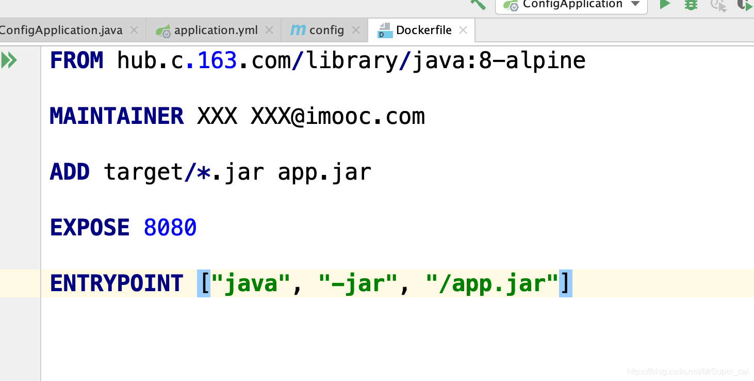The width and height of the screenshot is (754, 381).
Task: Click the green Run button in toolbar
Action: coord(665,5)
